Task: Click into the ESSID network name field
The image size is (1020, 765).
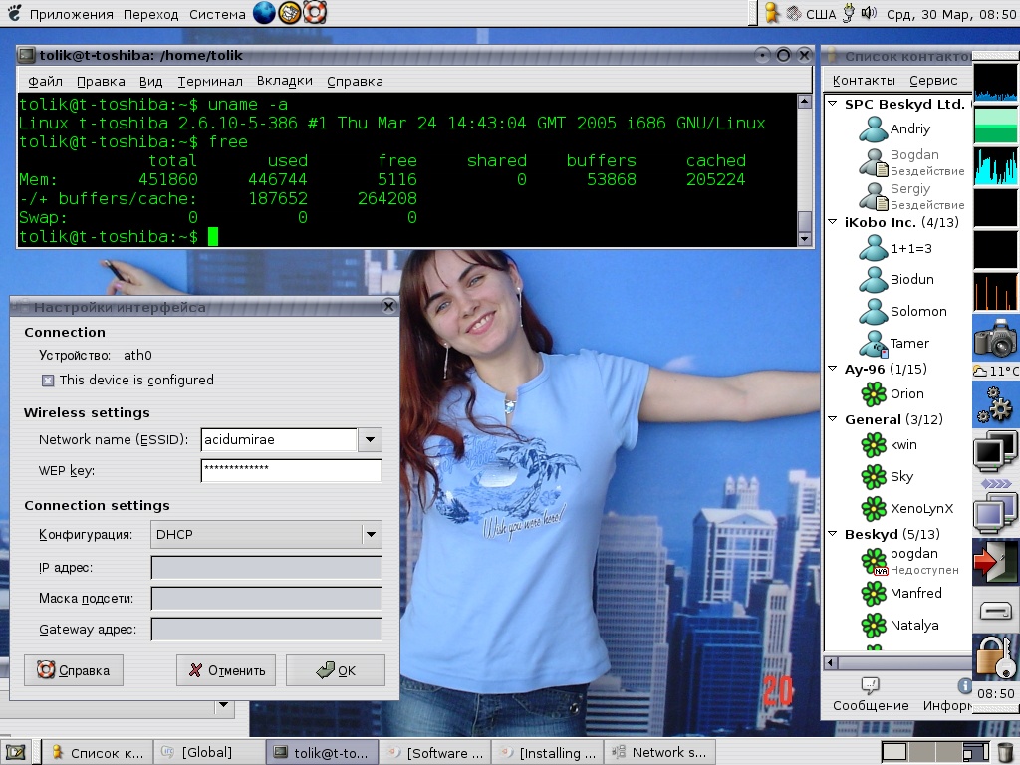Action: pos(279,439)
